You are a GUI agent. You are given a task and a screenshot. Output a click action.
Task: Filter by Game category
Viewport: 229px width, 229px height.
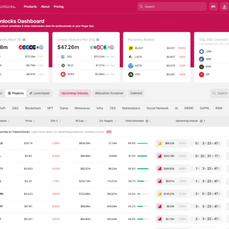pyautogui.click(x=64, y=108)
